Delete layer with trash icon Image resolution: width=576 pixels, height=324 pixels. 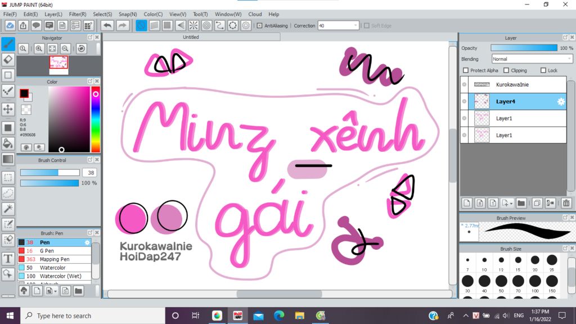tap(566, 202)
